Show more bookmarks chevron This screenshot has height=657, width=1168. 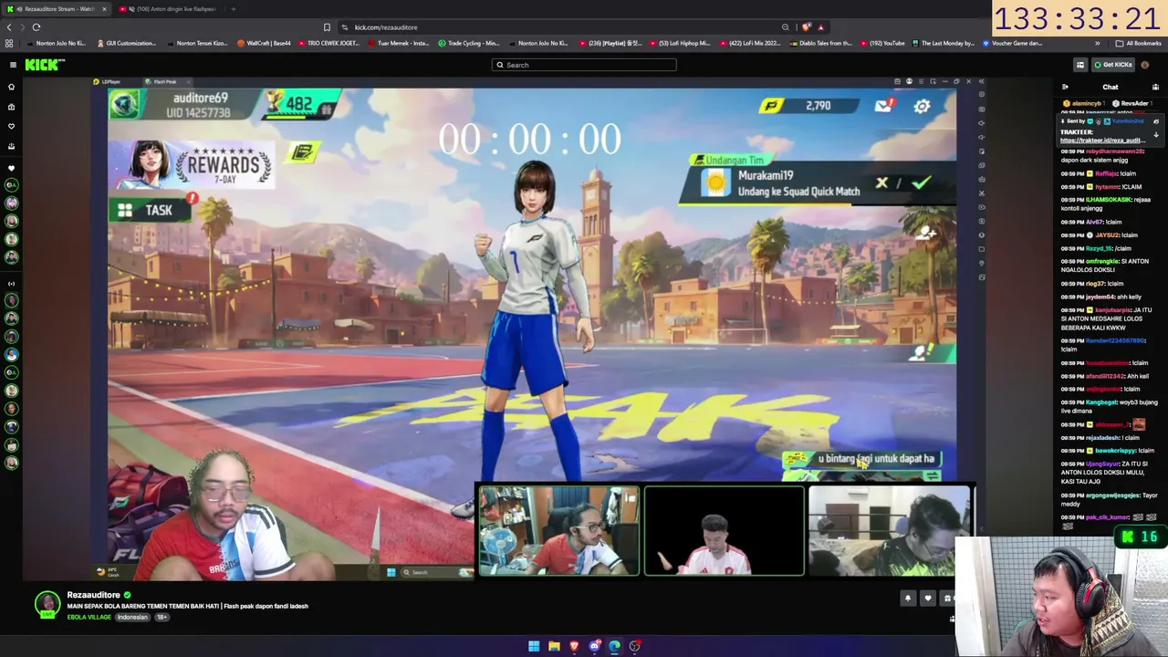[x=1098, y=43]
